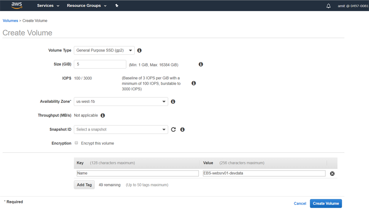Screen dimensions: 369x212
Task: Click the pin favorites star icon
Action: coord(117,6)
